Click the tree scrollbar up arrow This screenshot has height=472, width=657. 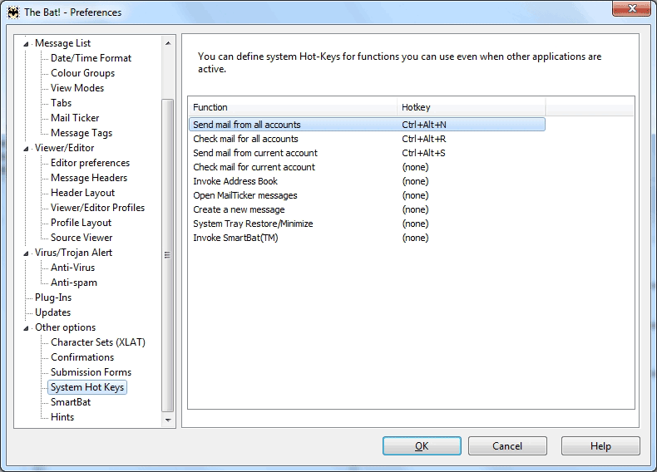coord(168,43)
